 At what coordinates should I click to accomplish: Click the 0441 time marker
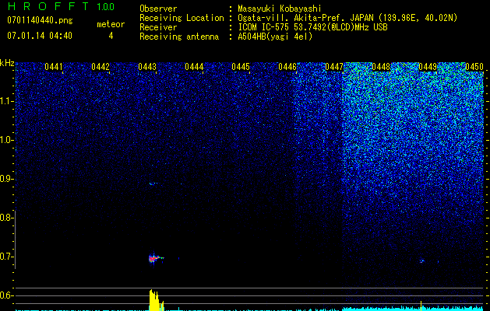click(54, 67)
